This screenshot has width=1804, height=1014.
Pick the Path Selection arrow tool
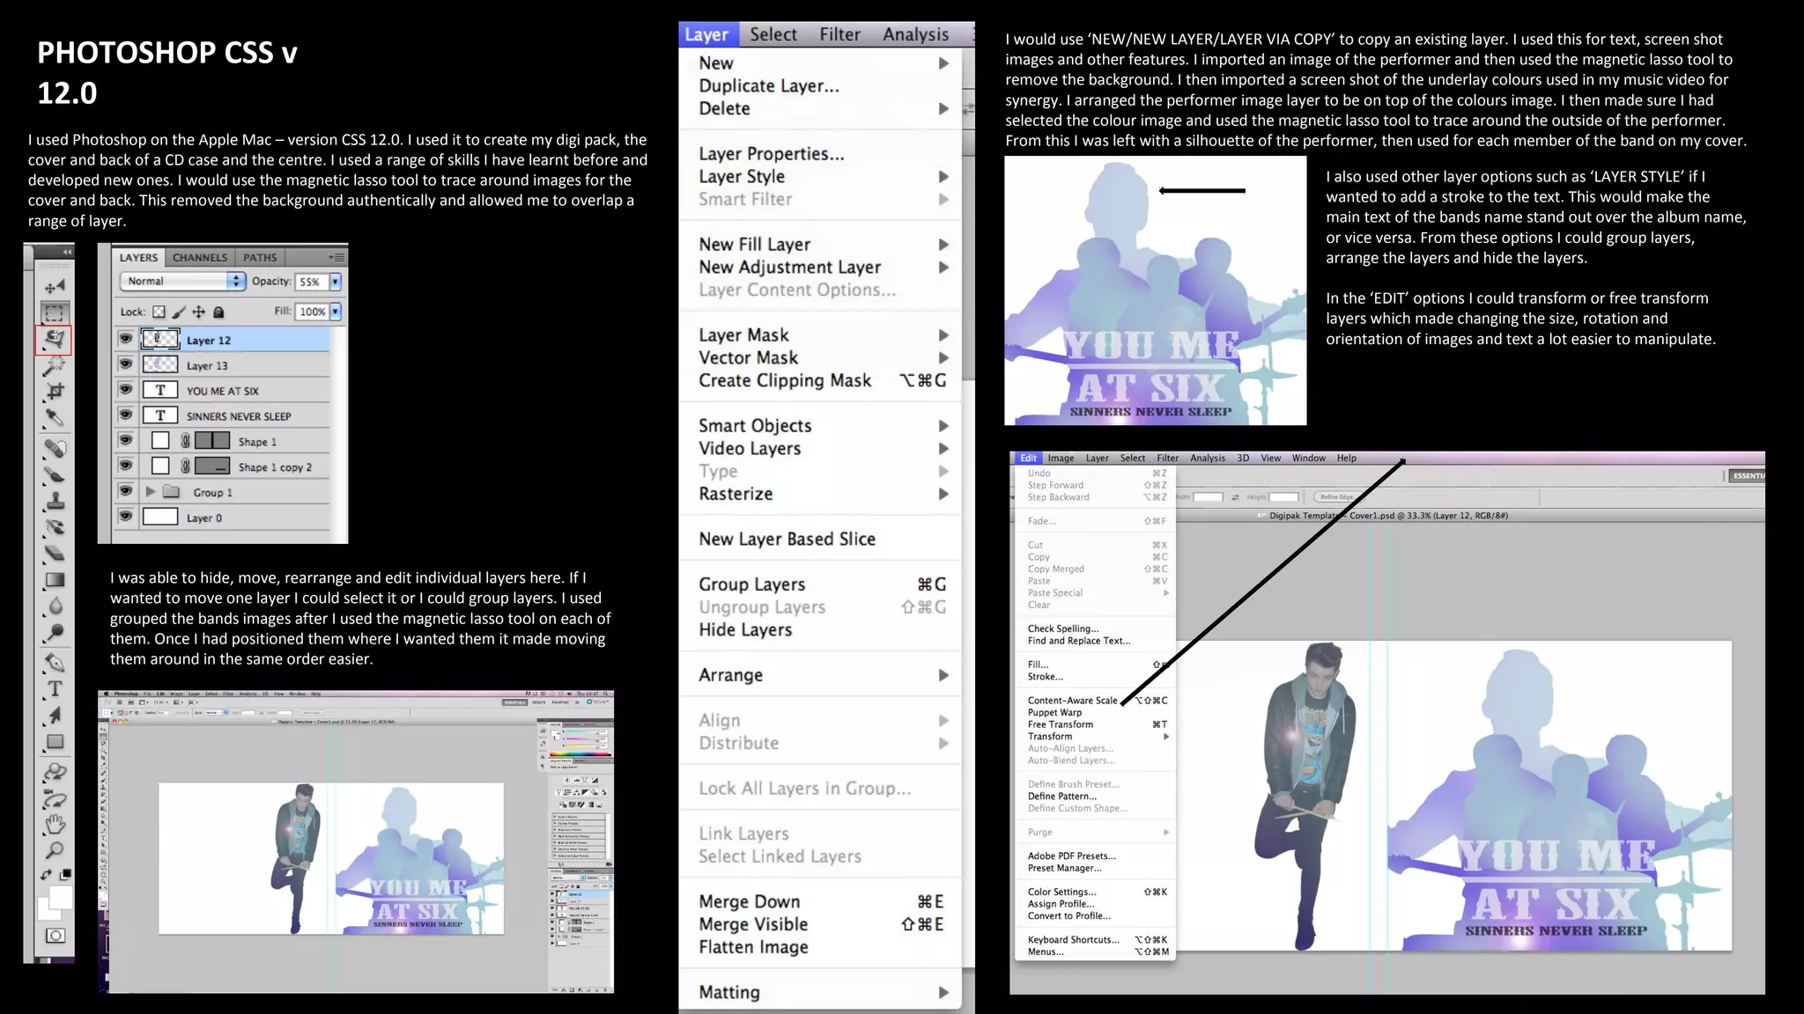(55, 715)
